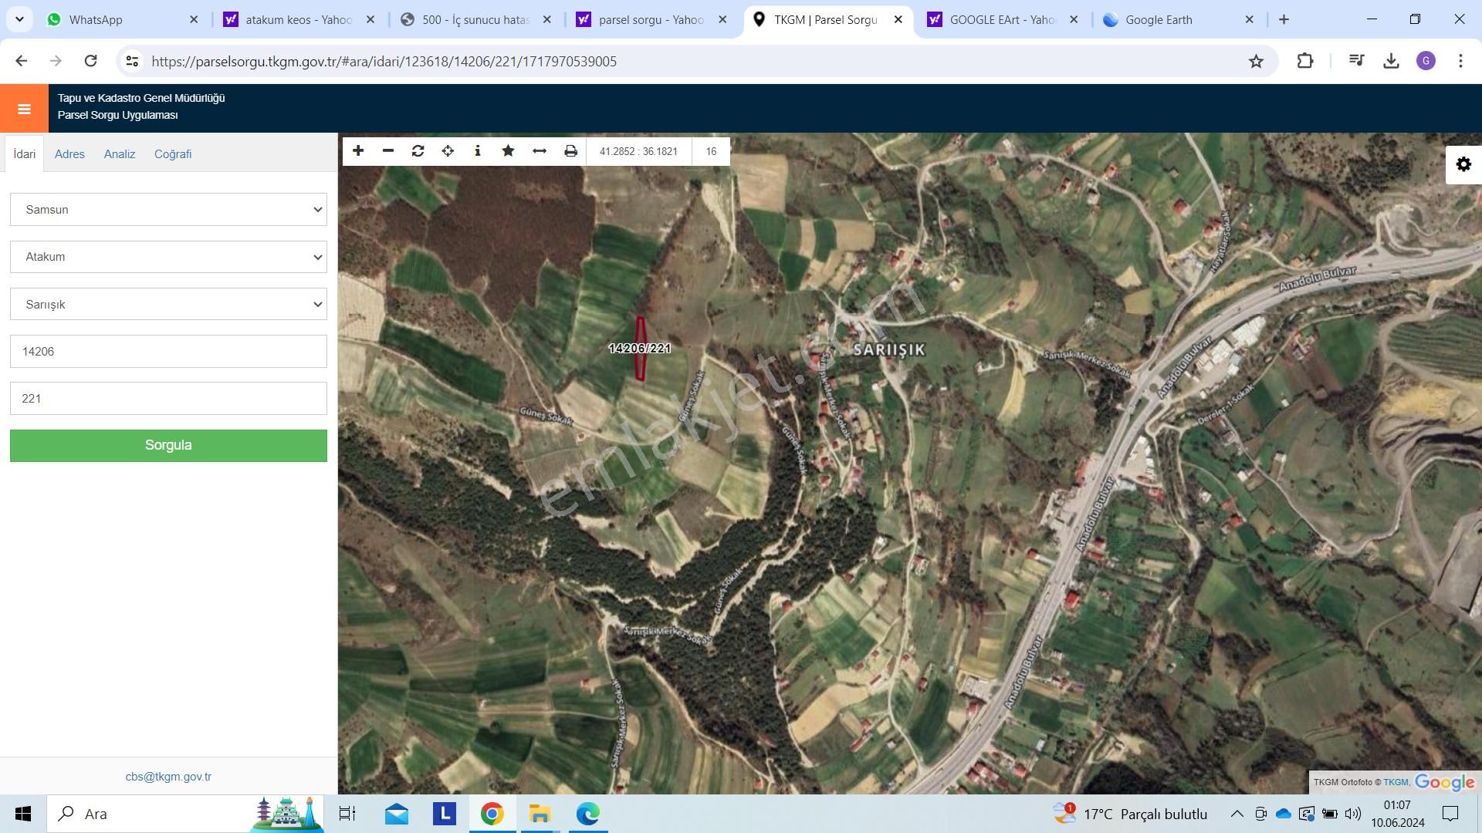Click the crosshair locate icon in map toolbar

click(448, 151)
